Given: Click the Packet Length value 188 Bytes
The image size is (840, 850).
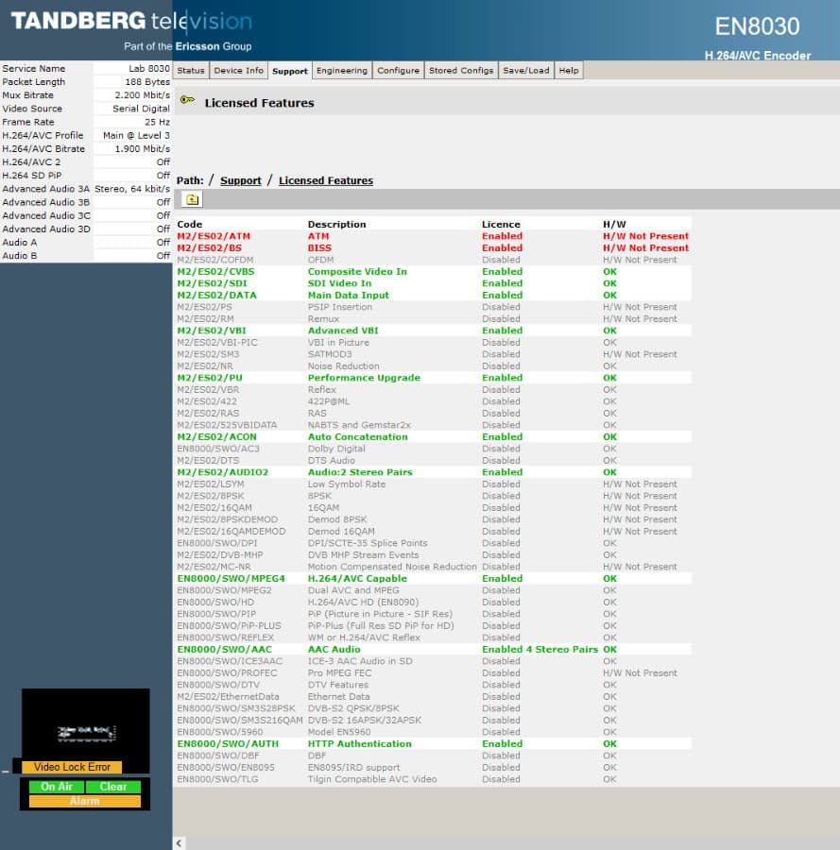Looking at the screenshot, I should click(147, 82).
